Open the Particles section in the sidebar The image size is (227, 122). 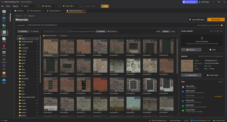click(4, 60)
